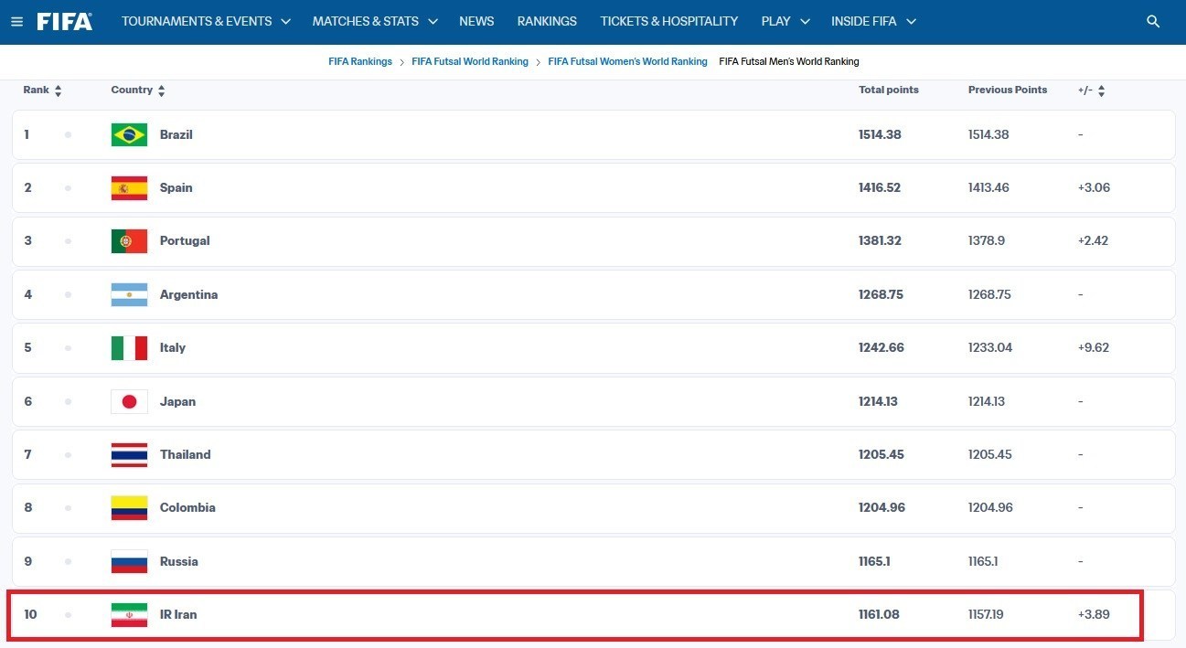Click the Argentina flag icon
This screenshot has width=1186, height=648.
coord(129,294)
